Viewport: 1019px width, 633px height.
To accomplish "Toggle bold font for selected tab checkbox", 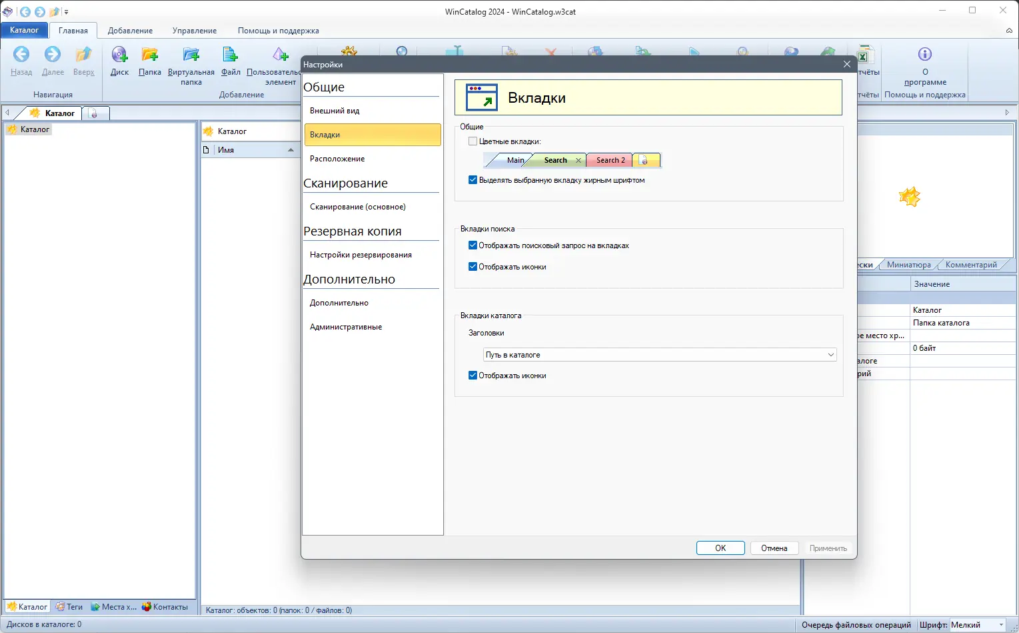I will coord(473,180).
